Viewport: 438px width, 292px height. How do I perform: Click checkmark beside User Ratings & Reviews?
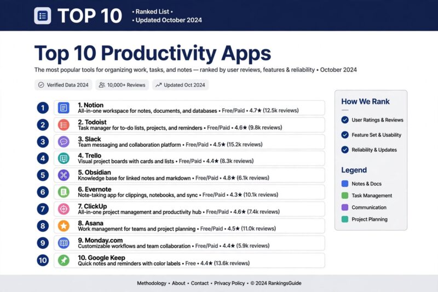point(345,120)
